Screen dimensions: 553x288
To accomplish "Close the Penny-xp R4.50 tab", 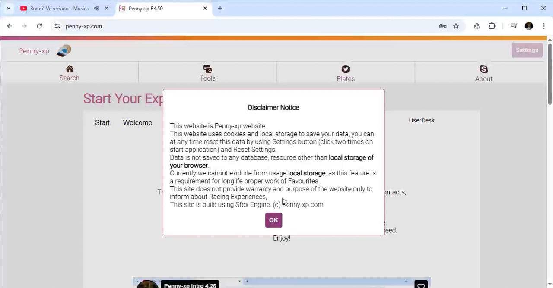I will click(205, 8).
